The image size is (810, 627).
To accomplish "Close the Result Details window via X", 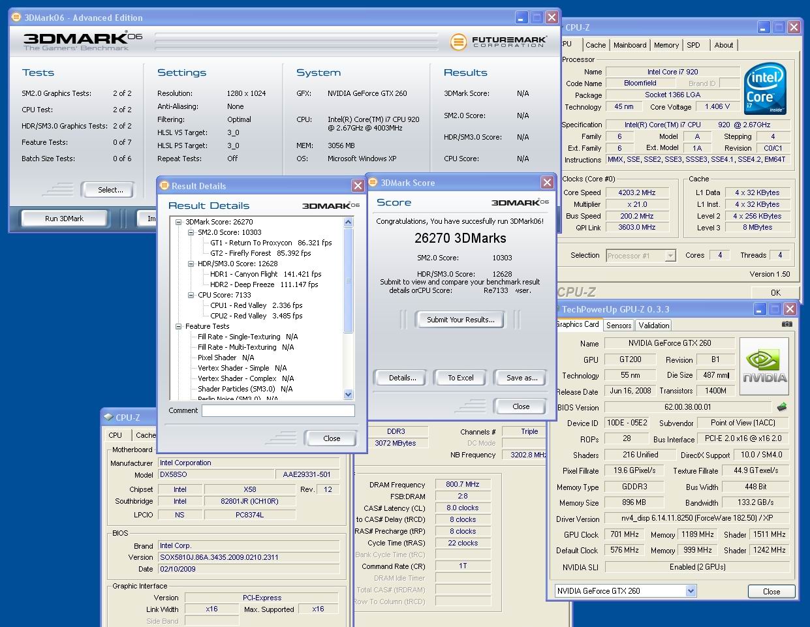I will point(358,186).
